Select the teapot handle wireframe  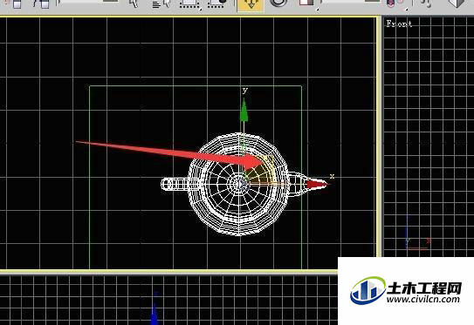point(175,184)
